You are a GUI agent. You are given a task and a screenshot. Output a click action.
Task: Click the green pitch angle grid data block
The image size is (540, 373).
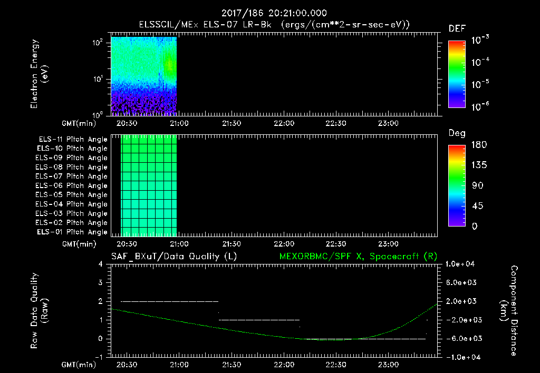[149, 185]
